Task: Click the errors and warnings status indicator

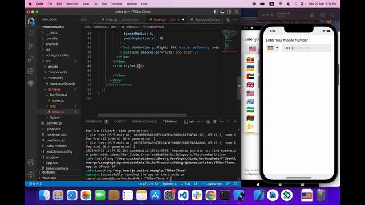Action: [x=35, y=183]
